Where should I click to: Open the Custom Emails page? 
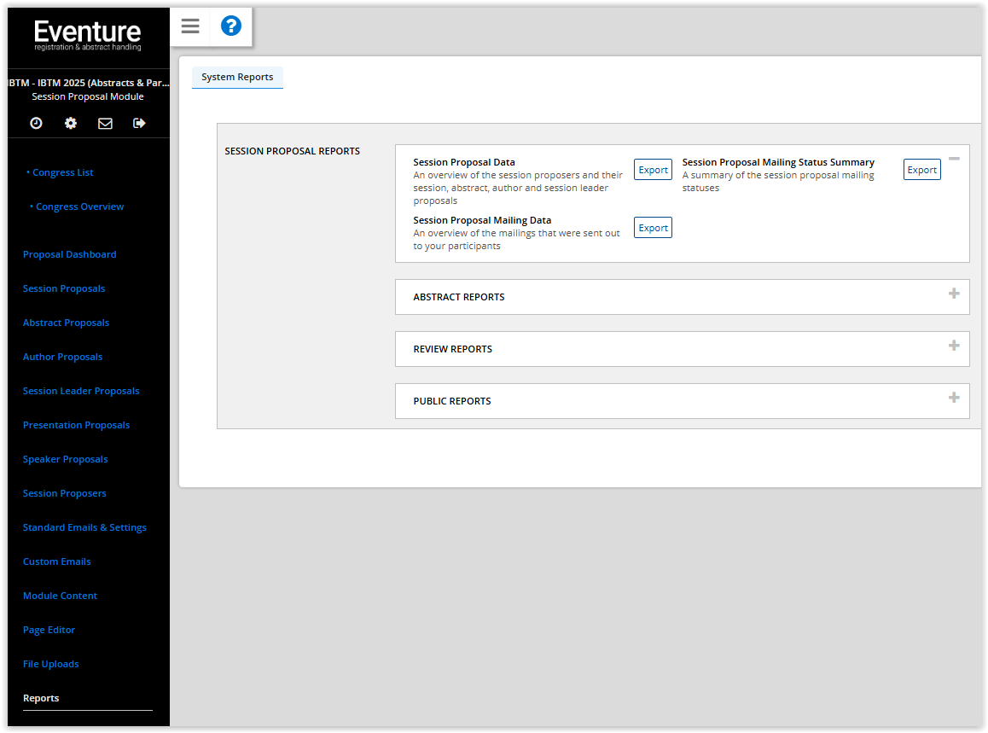tap(56, 561)
